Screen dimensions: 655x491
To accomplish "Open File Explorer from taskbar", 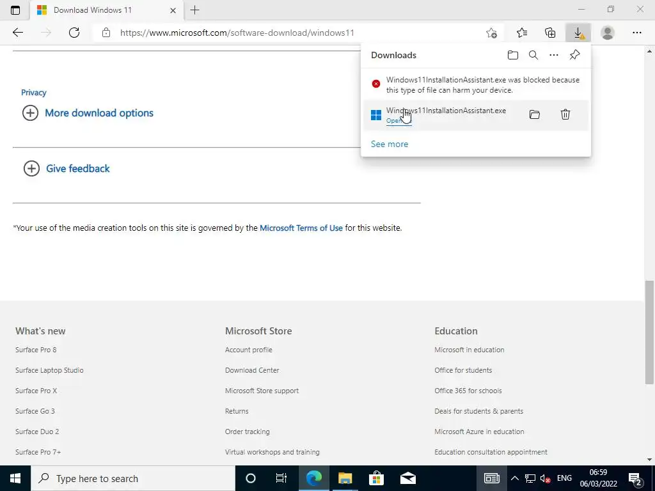I will [x=345, y=478].
